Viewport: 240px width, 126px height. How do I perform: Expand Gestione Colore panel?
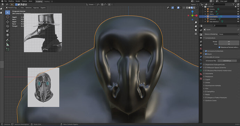[211, 101]
